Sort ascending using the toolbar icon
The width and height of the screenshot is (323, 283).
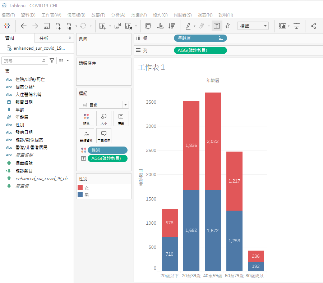point(160,26)
